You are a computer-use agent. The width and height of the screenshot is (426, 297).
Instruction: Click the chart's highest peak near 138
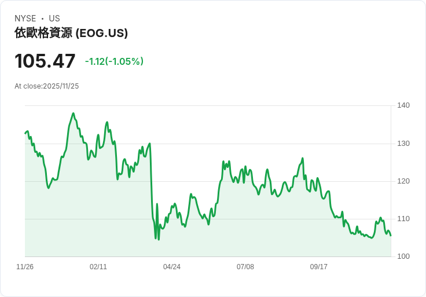coord(74,113)
